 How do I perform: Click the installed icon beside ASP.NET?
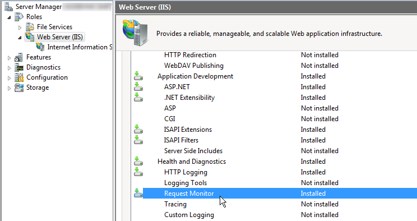pos(138,86)
